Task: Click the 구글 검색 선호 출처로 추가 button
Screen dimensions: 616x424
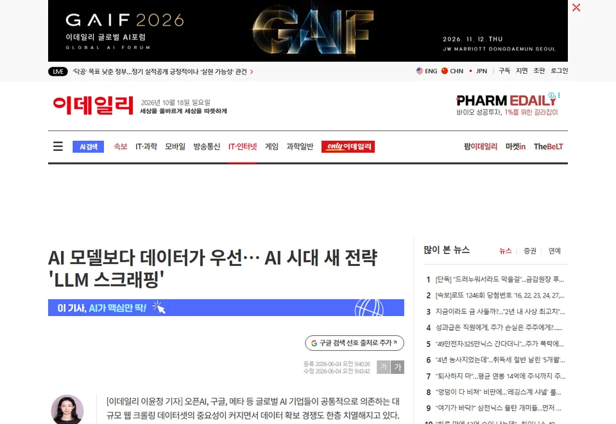Action: point(354,343)
